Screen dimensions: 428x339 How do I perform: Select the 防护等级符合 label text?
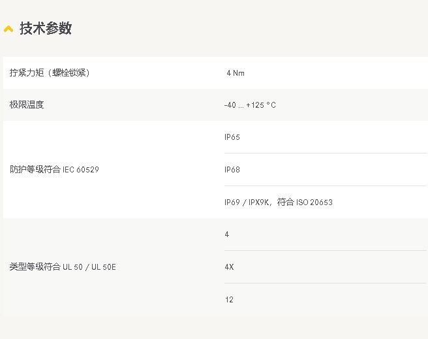click(x=35, y=170)
